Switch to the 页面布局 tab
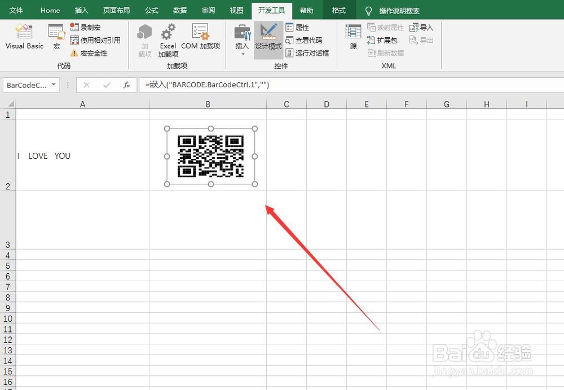Viewport: 564px width, 390px height. point(117,10)
